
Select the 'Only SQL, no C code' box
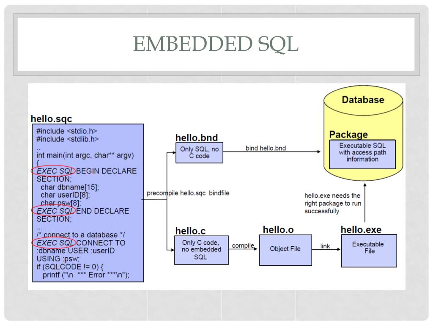200,152
